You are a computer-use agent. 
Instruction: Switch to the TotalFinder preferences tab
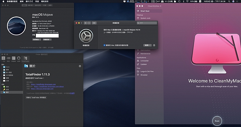tap(25, 59)
